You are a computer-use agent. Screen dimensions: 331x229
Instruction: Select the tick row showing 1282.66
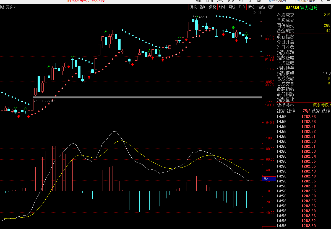(304, 206)
